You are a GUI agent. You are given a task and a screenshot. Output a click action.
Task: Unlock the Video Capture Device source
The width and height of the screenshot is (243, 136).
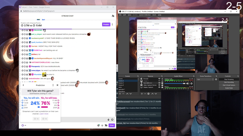tap(162, 85)
